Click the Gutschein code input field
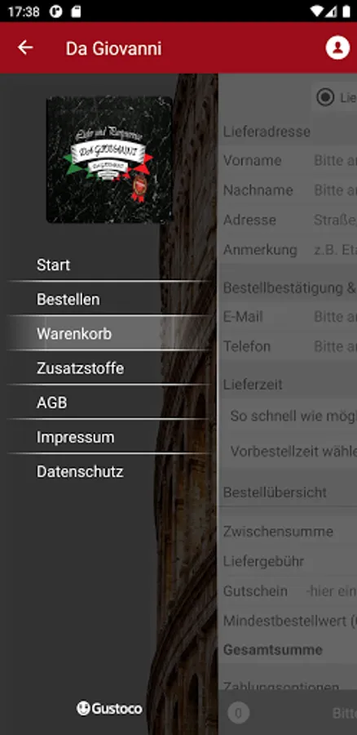Viewport: 357px width, 735px height. pyautogui.click(x=331, y=590)
